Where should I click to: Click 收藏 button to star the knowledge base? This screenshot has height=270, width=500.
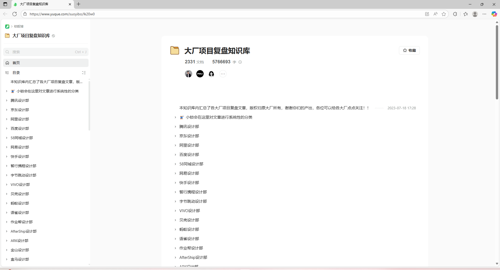click(409, 50)
